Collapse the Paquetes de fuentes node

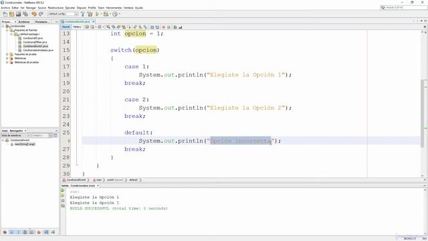(x=7, y=30)
